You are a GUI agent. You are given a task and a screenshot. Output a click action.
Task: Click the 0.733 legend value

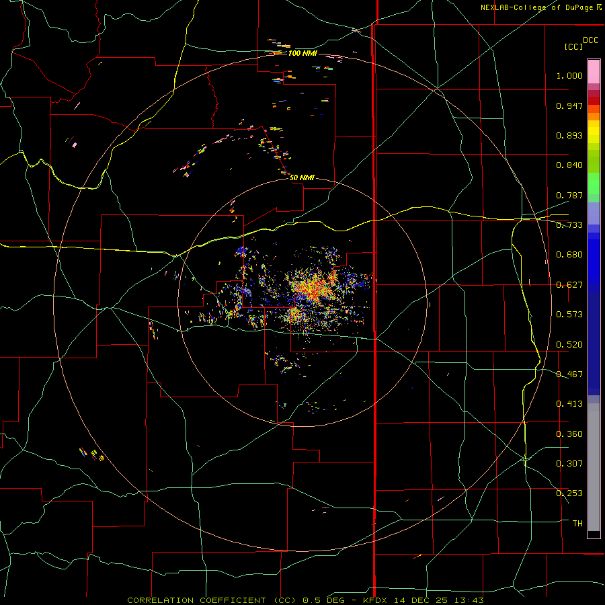click(569, 225)
